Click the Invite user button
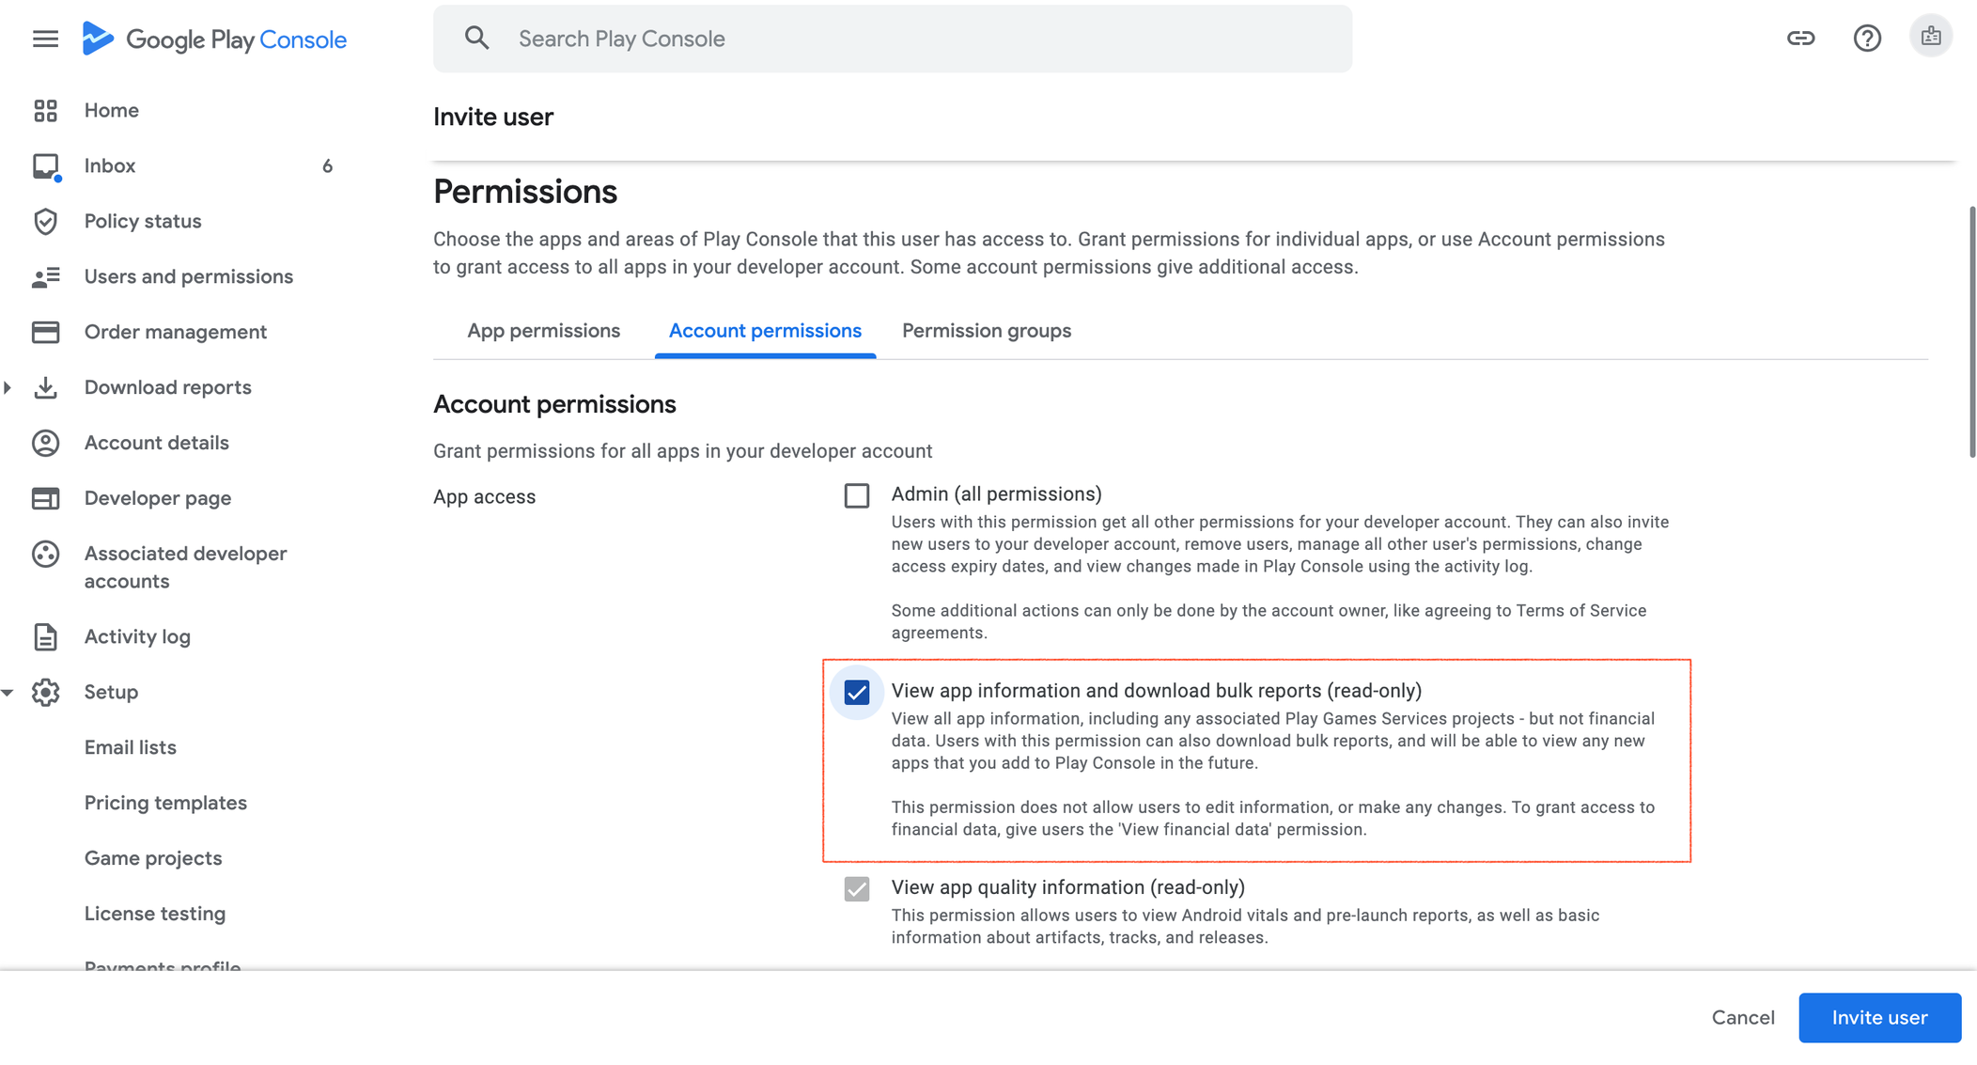This screenshot has height=1065, width=1977. (x=1878, y=1017)
